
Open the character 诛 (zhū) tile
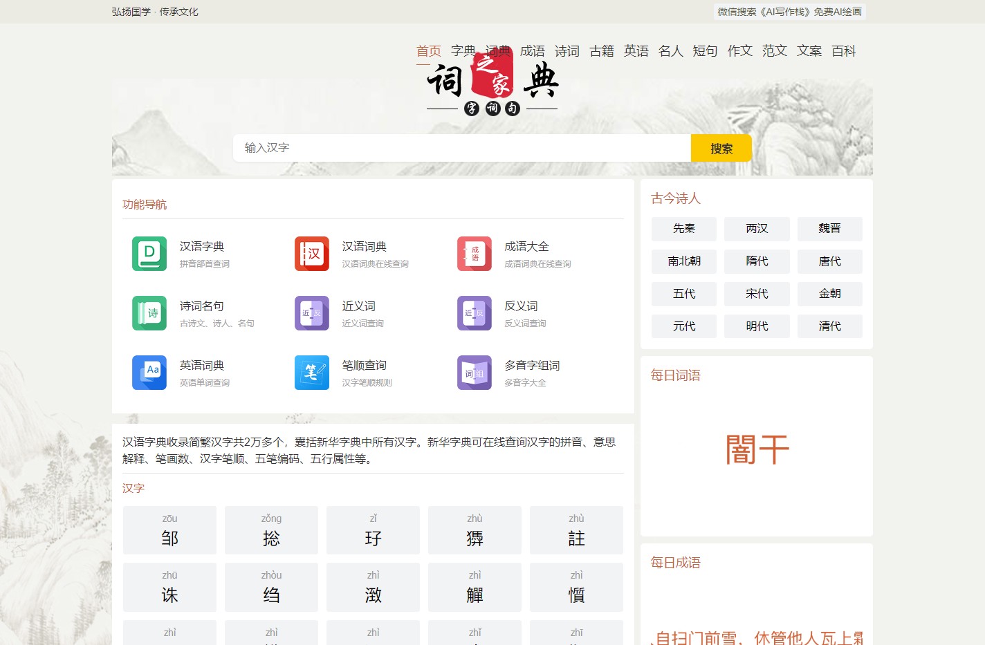[x=169, y=587]
